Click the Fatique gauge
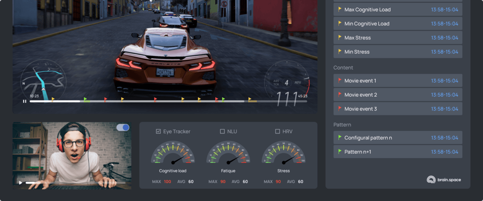The height and width of the screenshot is (201, 483). click(x=228, y=152)
